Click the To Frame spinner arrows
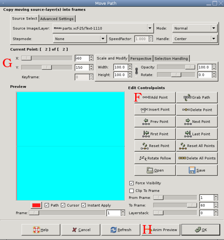Viewport: 224px width, 240px height. pos(216,205)
